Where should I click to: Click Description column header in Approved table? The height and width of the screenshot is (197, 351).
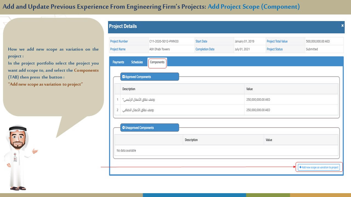tap(129, 89)
